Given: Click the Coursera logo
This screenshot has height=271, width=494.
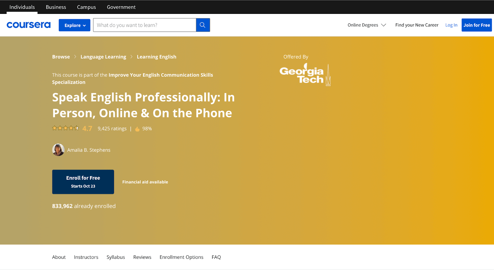Looking at the screenshot, I should click(x=28, y=25).
